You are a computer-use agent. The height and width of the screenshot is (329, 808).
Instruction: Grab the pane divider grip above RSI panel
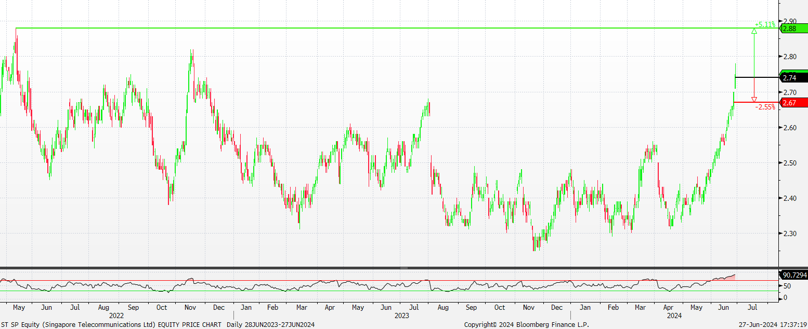point(403,268)
